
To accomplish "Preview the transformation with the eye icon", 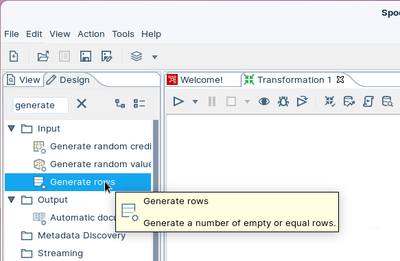I will click(x=264, y=101).
